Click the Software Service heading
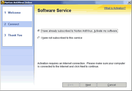The height and width of the screenshot is (91, 132). (x=54, y=10)
